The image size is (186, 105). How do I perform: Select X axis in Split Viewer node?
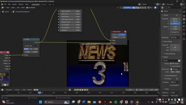pos(115,34)
